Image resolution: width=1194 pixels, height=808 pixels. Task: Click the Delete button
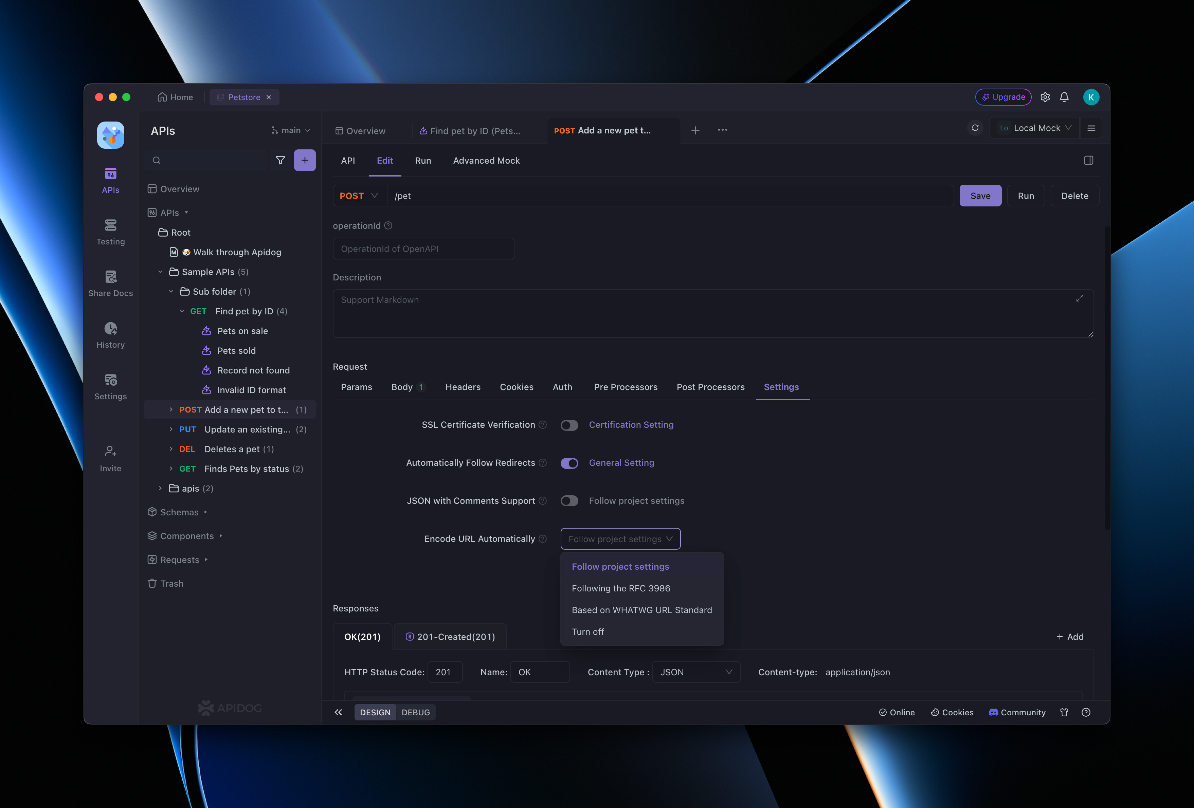point(1075,196)
